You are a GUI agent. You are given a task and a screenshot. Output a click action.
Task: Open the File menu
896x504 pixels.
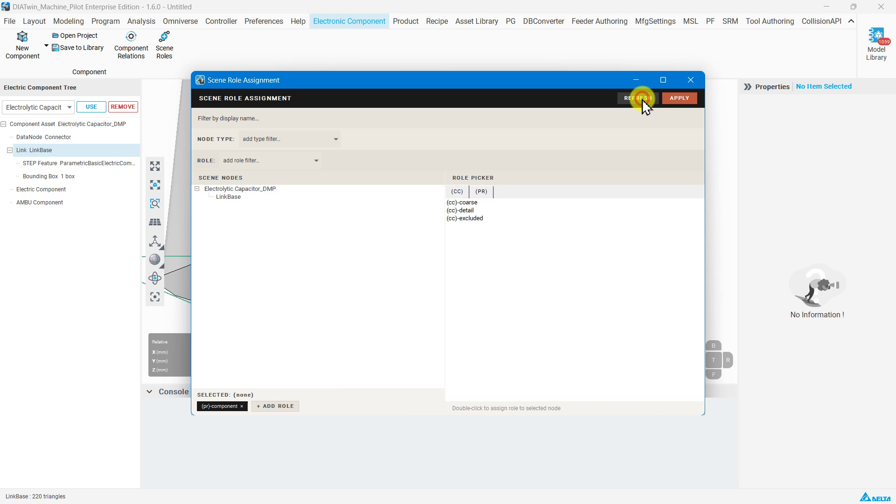pos(9,21)
